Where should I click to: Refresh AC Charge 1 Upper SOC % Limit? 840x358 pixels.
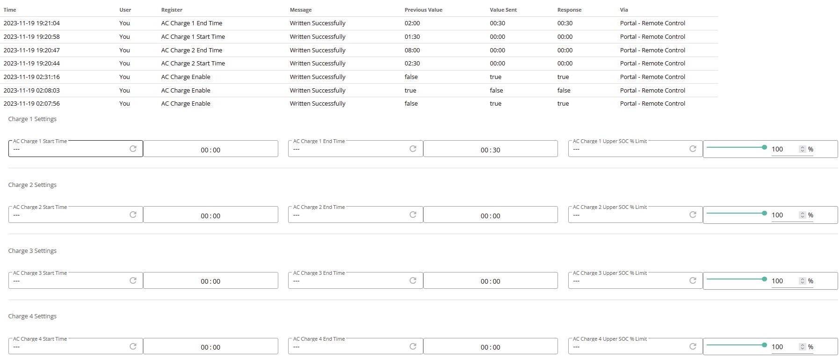693,149
